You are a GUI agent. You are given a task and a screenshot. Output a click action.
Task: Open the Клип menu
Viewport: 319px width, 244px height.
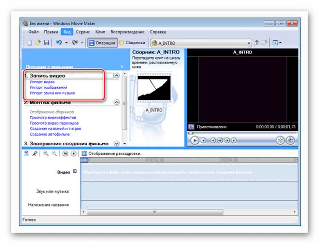pyautogui.click(x=100, y=32)
